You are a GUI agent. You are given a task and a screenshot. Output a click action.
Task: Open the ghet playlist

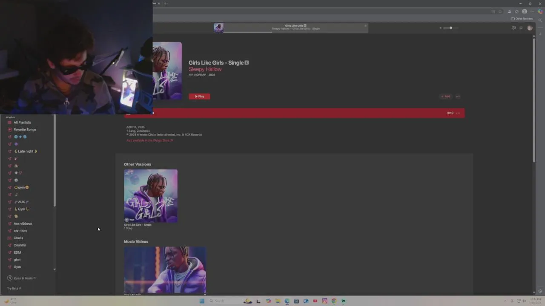point(17,260)
